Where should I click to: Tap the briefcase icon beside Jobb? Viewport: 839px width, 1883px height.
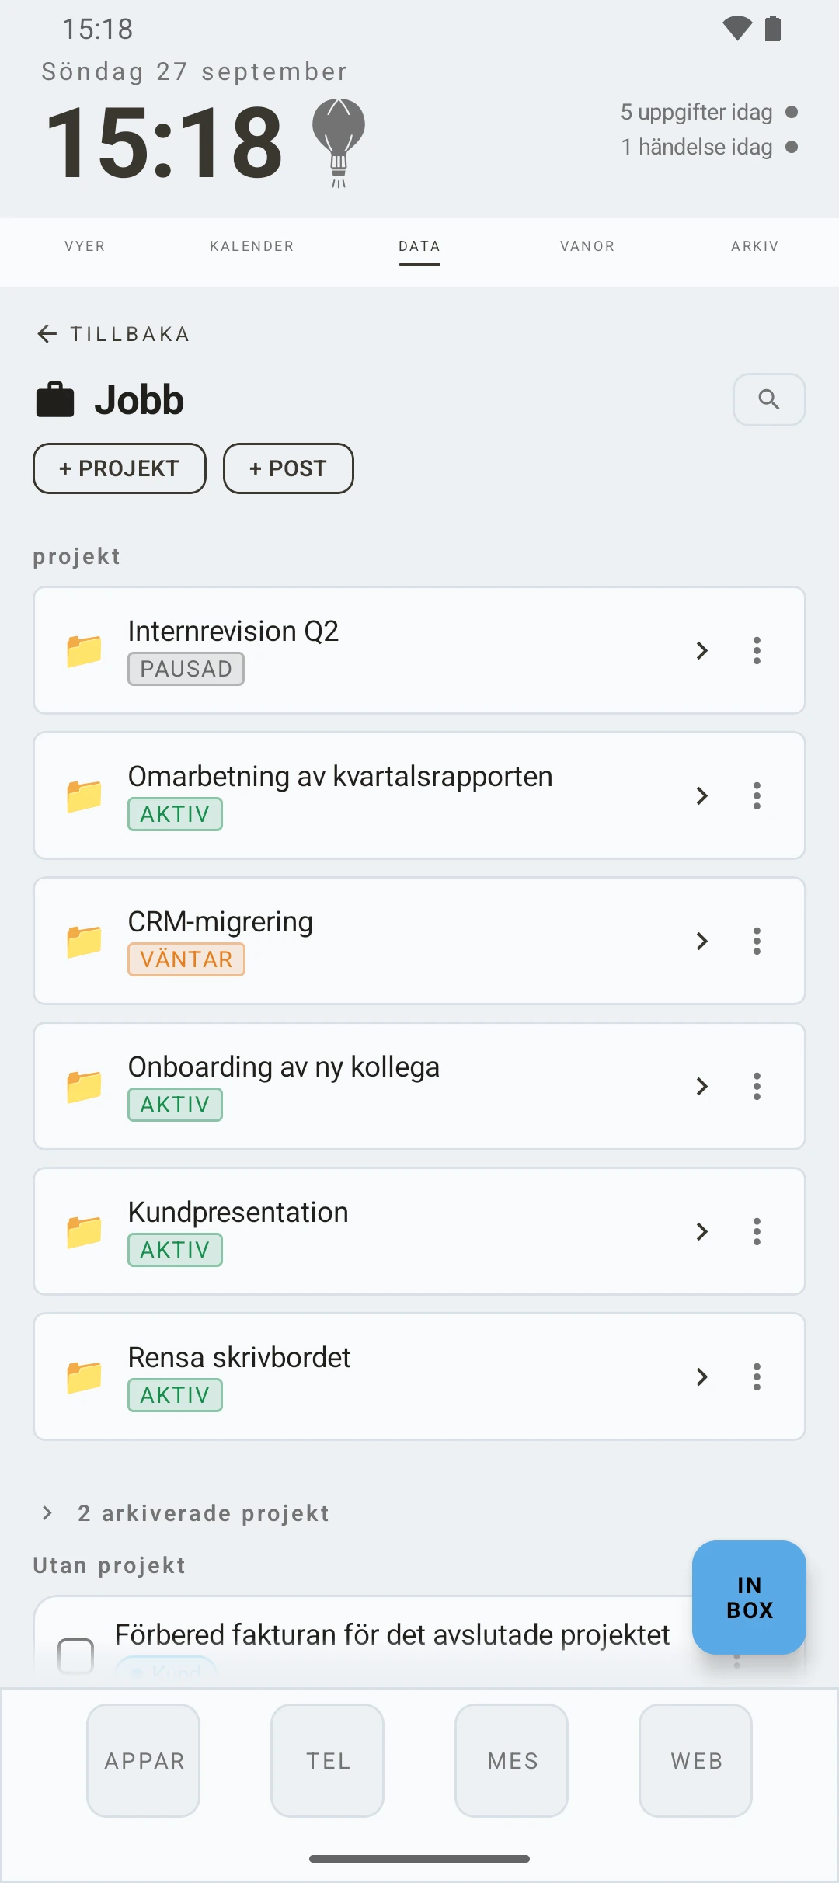55,400
